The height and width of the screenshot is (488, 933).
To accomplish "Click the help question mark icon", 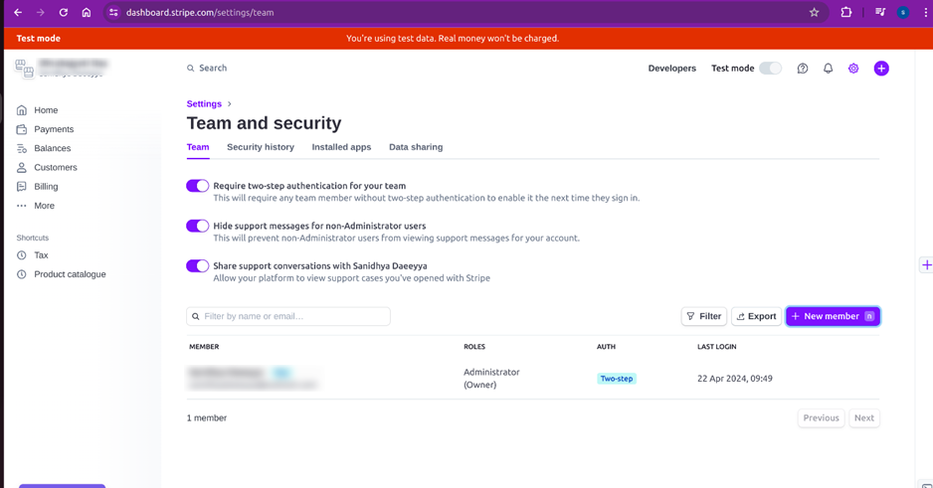I will click(803, 69).
